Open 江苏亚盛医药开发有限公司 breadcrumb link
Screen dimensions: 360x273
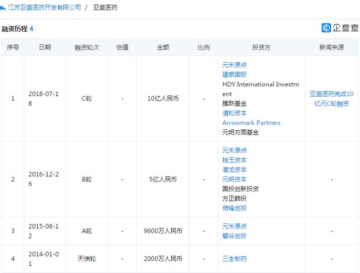pyautogui.click(x=45, y=8)
